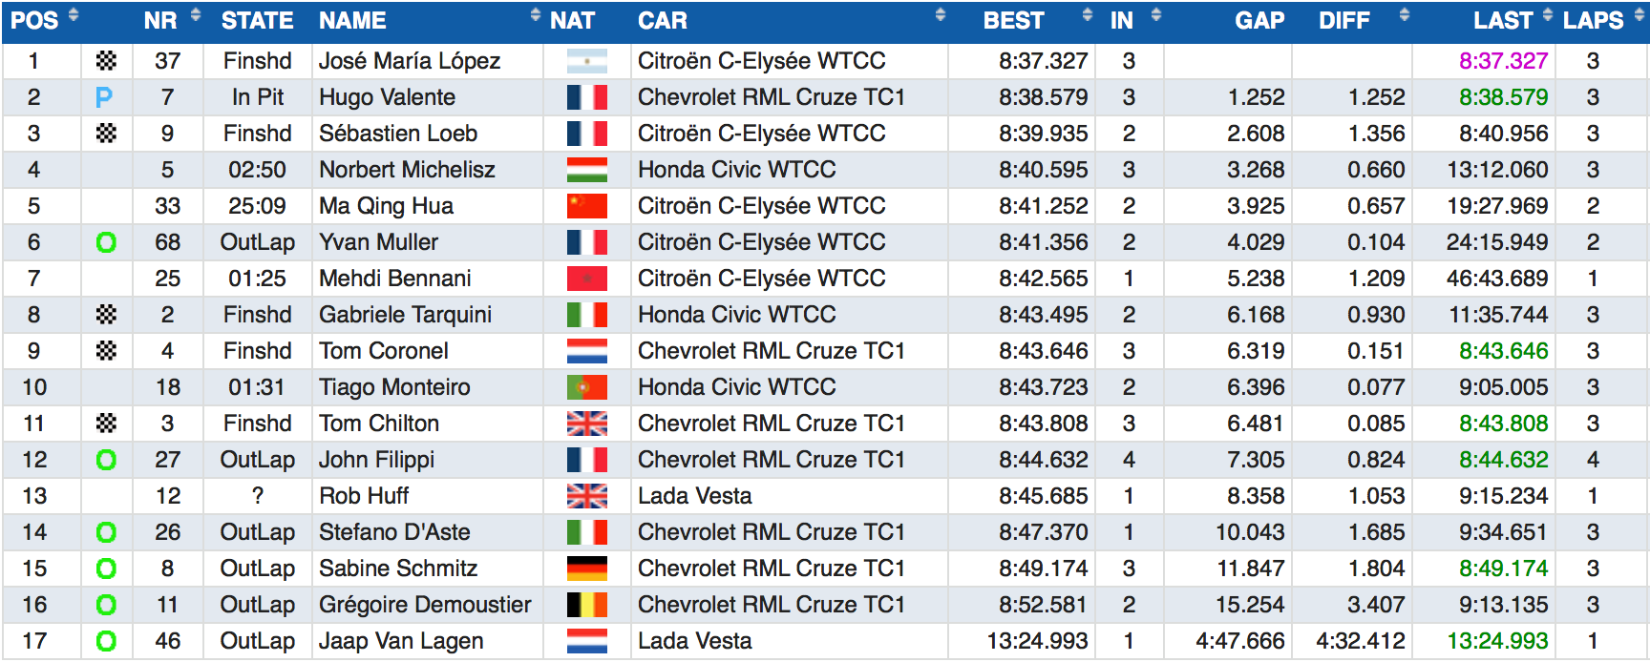This screenshot has width=1650, height=662.
Task: Click the NAME column header
Action: [352, 20]
